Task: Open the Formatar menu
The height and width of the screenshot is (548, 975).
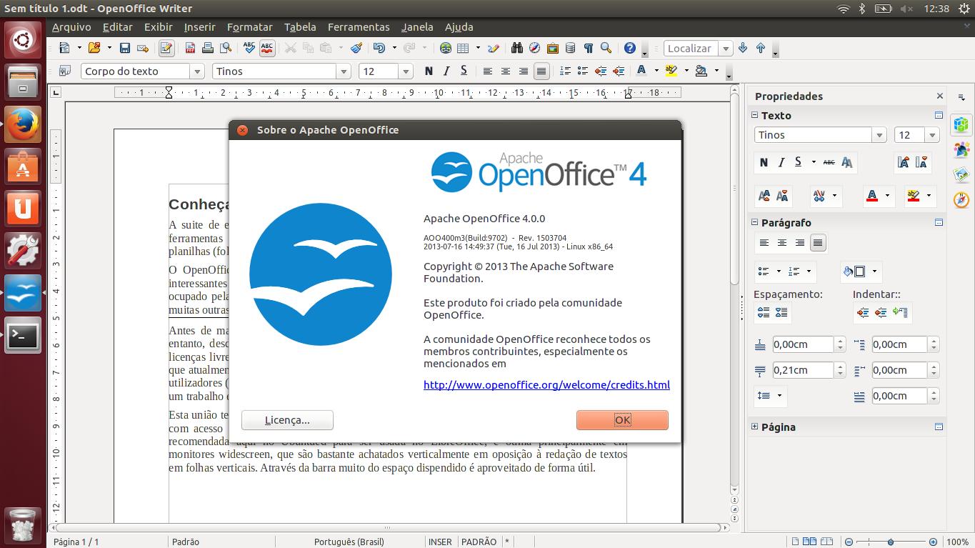Action: [x=249, y=27]
